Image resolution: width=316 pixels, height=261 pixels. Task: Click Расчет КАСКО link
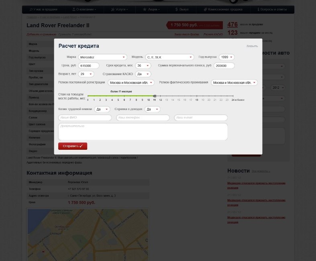coord(213,35)
